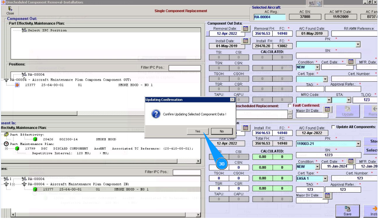This screenshot has width=378, height=220.
Task: Select the 'Select IPC Position' tree entry
Action: (47, 30)
